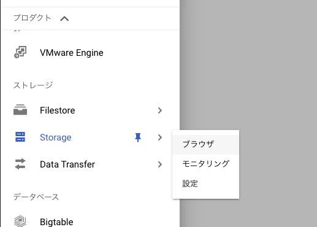
Task: Expand the Storage submenu chevron
Action: pyautogui.click(x=160, y=137)
